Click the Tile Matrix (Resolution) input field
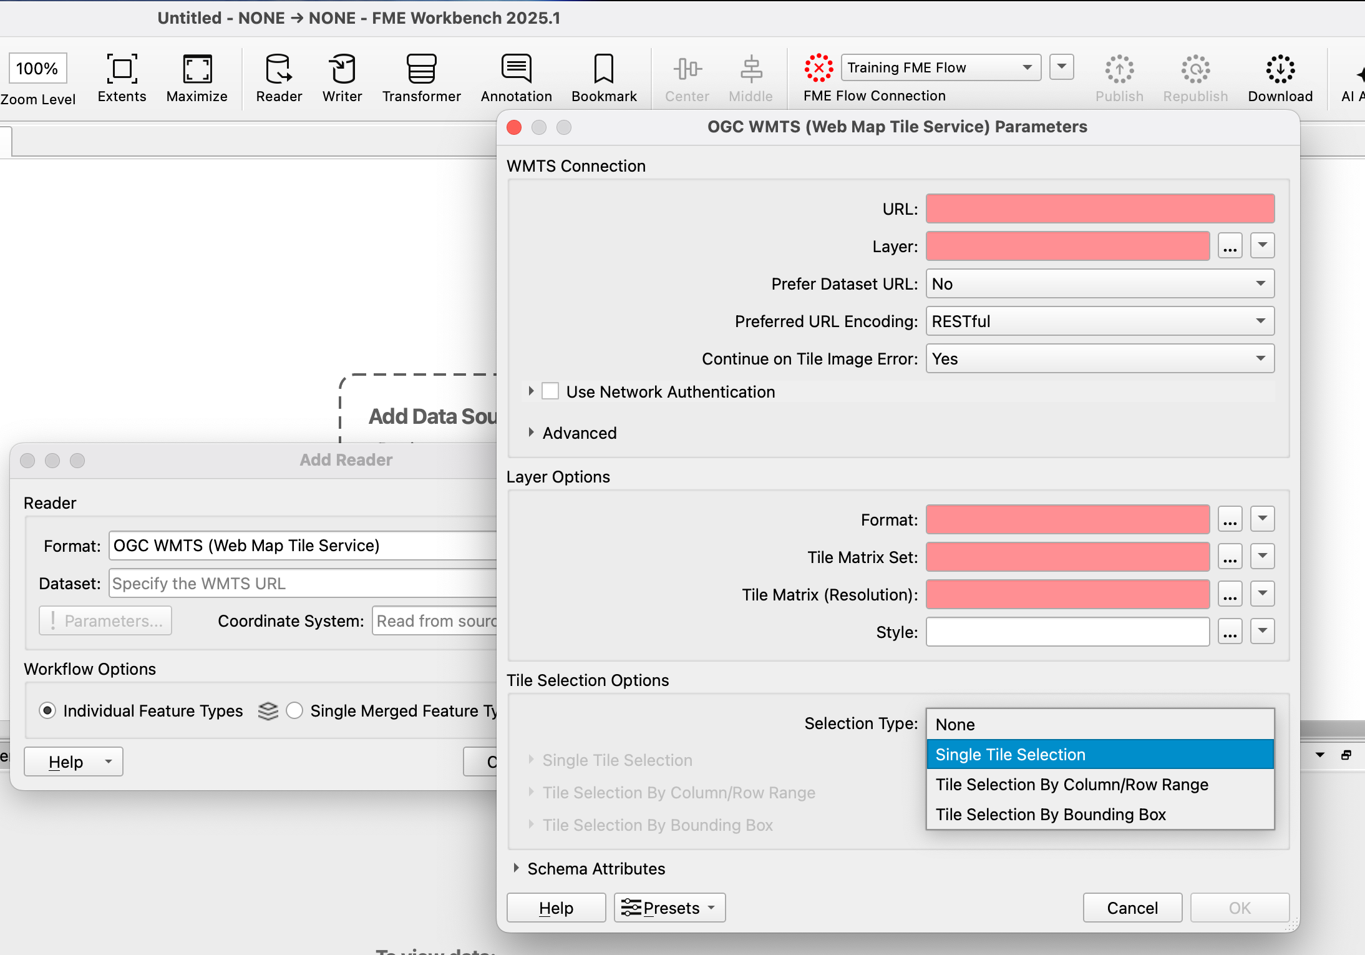The width and height of the screenshot is (1365, 955). 1067,594
